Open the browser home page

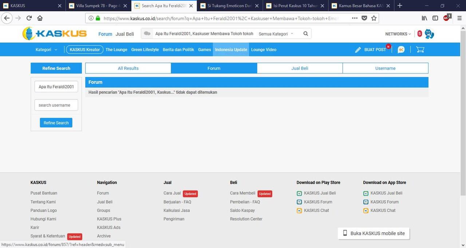click(40, 18)
